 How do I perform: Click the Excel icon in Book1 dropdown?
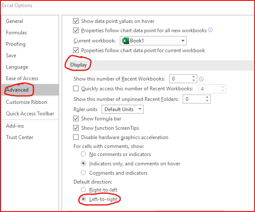125,41
